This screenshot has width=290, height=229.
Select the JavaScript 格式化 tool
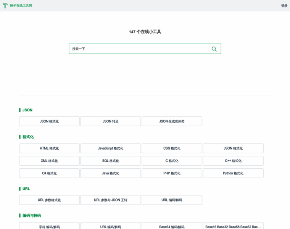[111, 148]
